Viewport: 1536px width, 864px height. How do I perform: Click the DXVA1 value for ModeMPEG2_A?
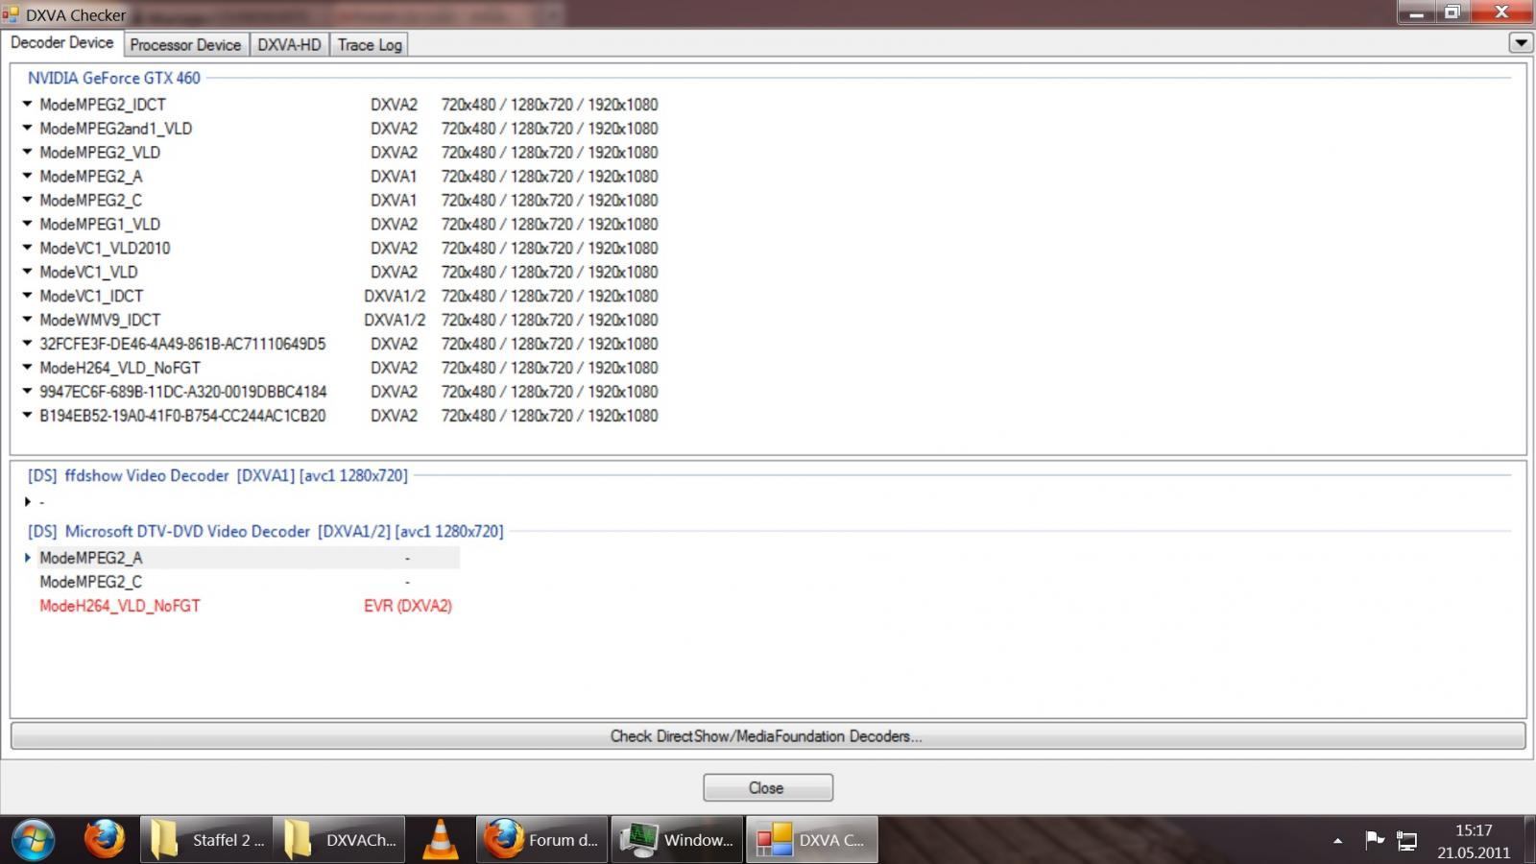pyautogui.click(x=394, y=176)
